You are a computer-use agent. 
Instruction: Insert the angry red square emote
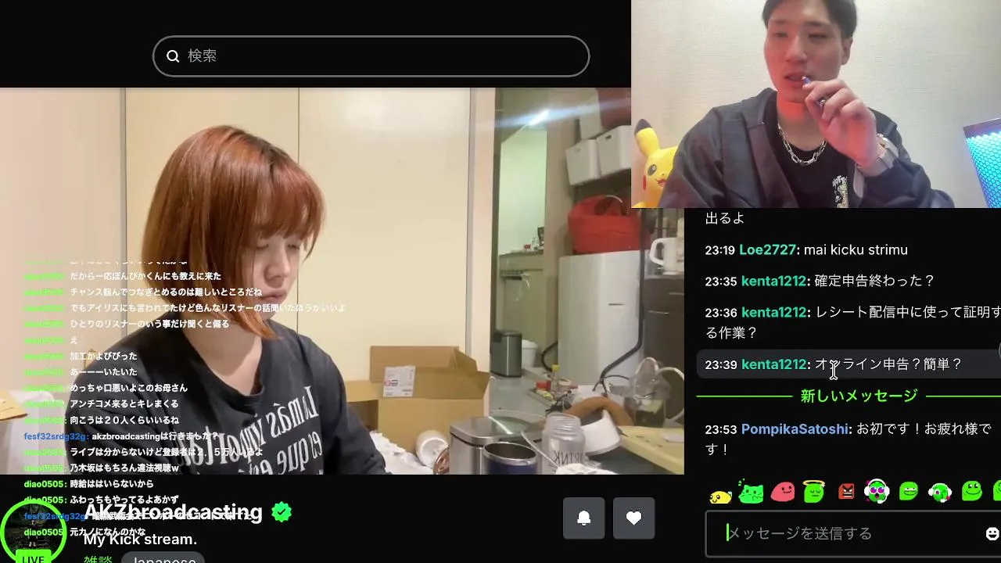point(846,492)
